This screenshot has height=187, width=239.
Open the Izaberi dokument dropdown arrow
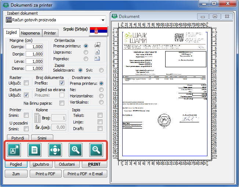103,20
